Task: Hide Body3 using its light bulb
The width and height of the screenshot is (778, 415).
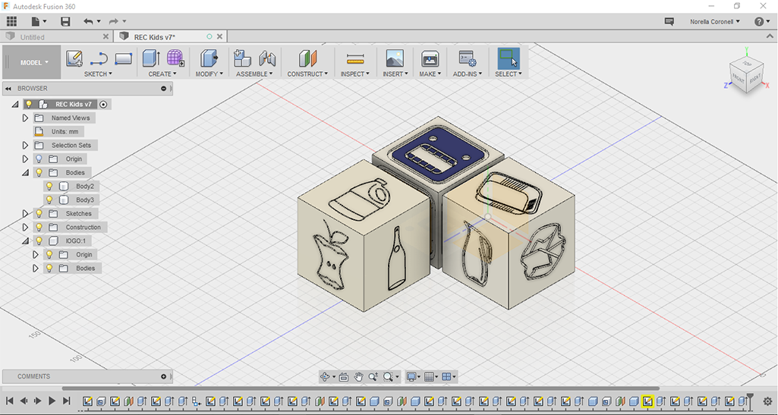Action: point(49,200)
